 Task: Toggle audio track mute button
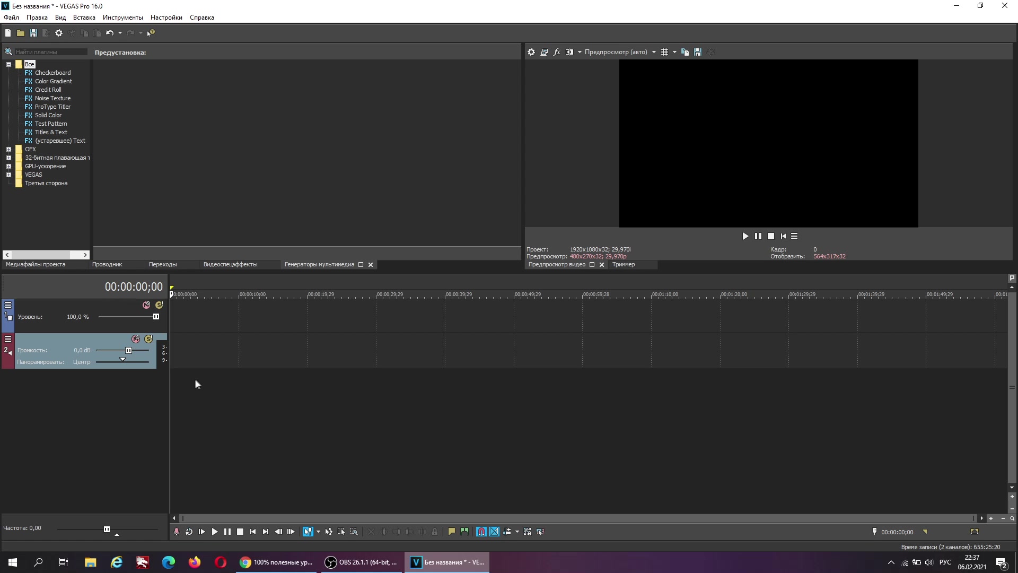point(136,338)
